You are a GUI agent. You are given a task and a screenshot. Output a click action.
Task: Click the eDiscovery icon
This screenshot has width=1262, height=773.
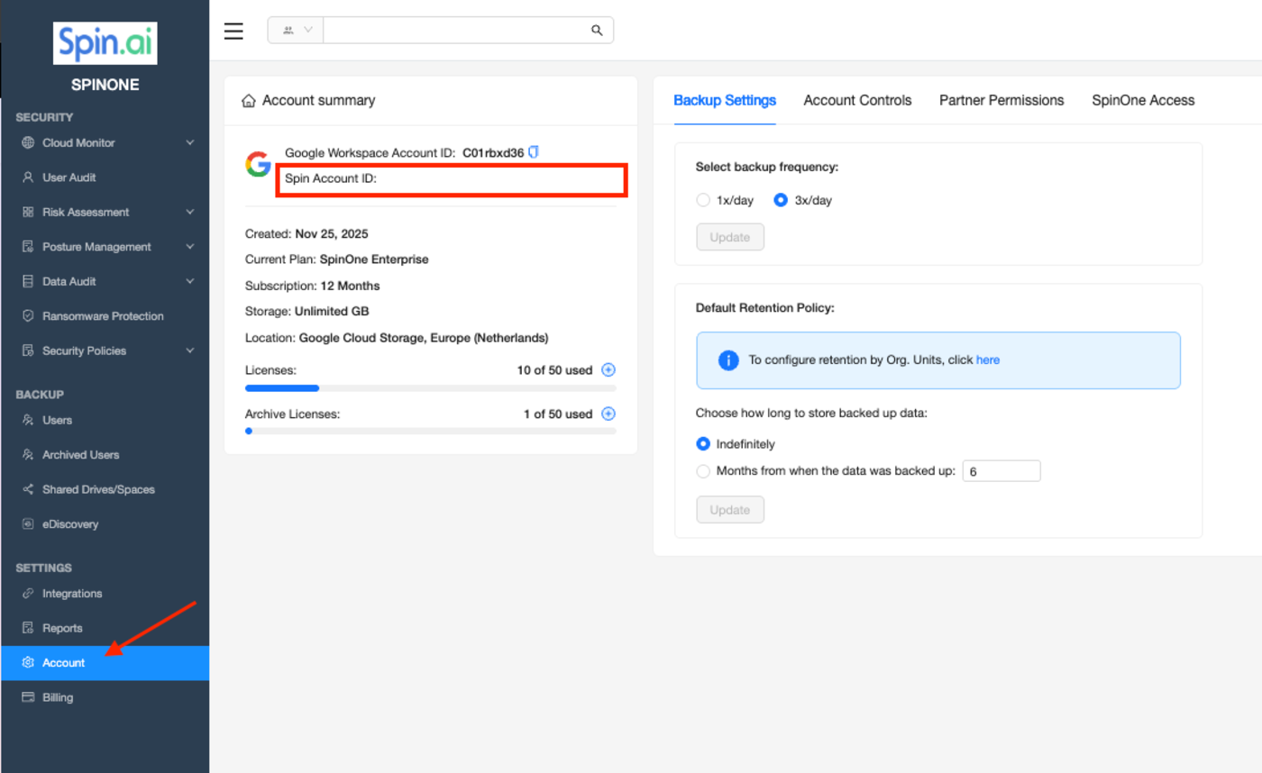click(x=28, y=523)
